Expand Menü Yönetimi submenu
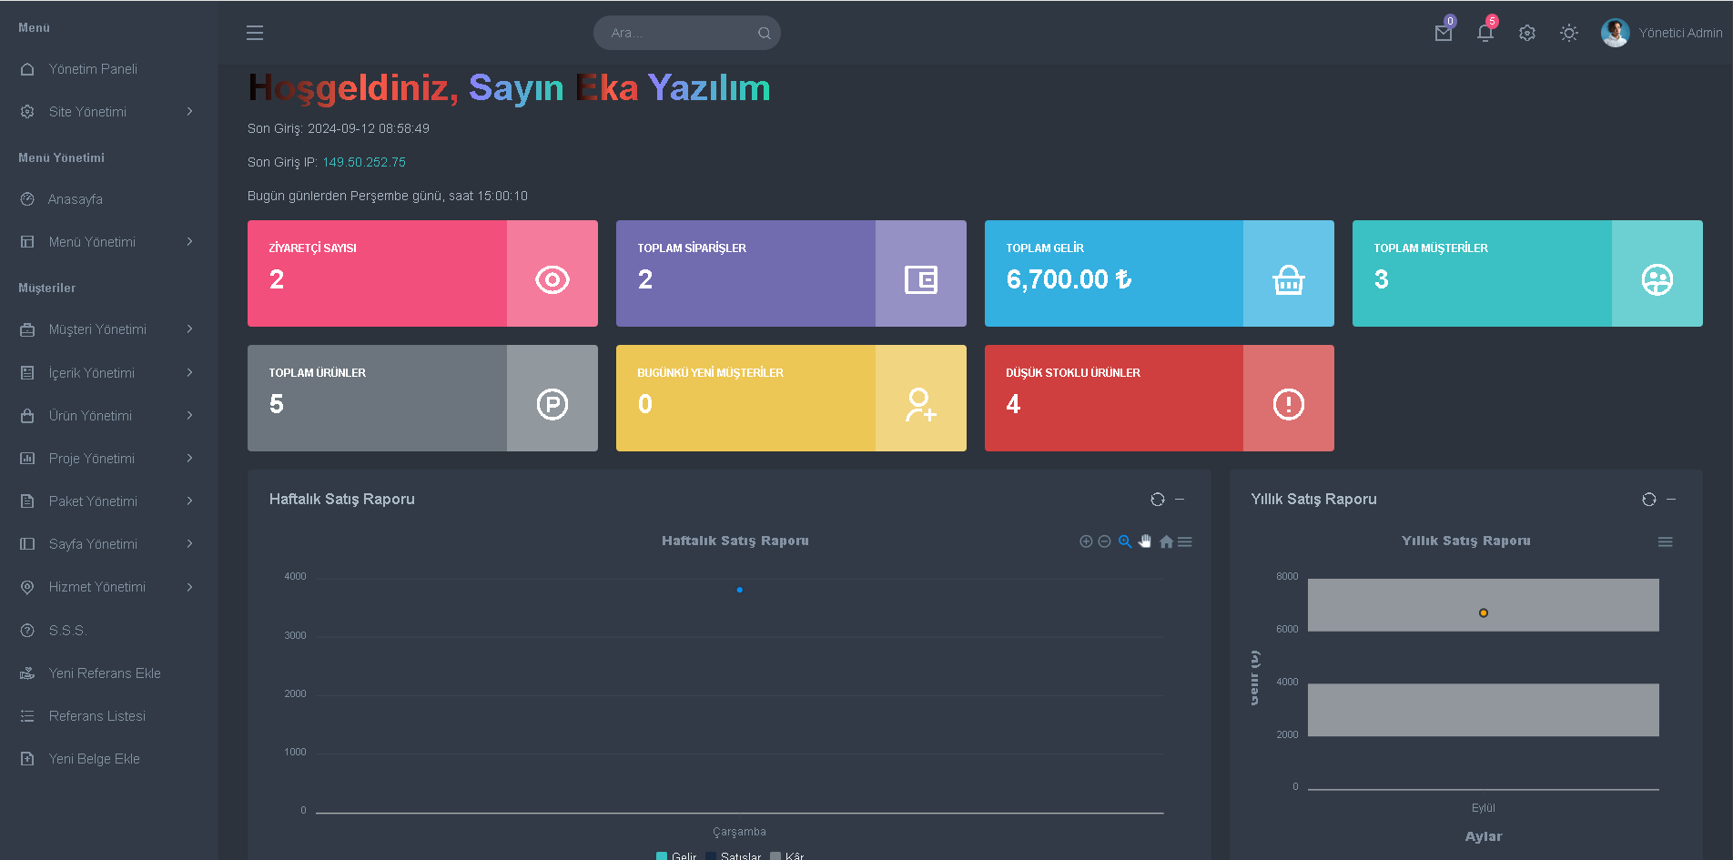 click(x=109, y=242)
